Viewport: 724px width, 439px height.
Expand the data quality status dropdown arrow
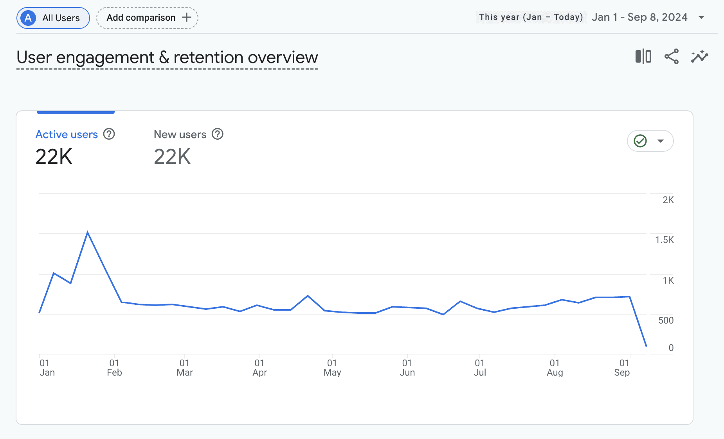[x=661, y=141]
